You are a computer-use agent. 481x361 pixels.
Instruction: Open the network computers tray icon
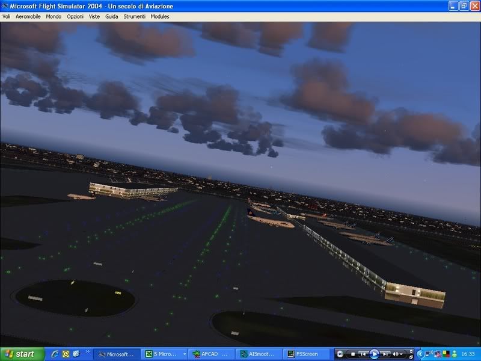438,354
